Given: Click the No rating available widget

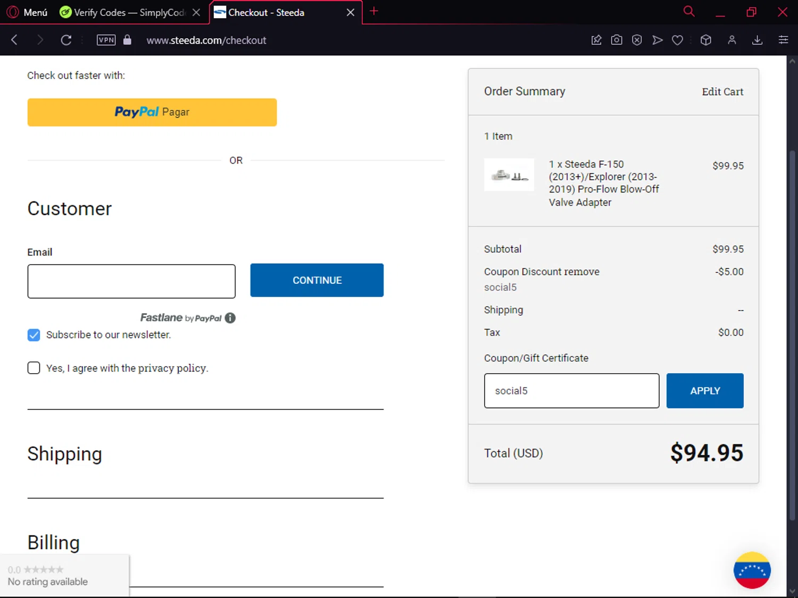Looking at the screenshot, I should pos(64,576).
